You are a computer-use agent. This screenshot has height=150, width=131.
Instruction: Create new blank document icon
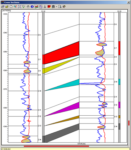coord(11,7)
